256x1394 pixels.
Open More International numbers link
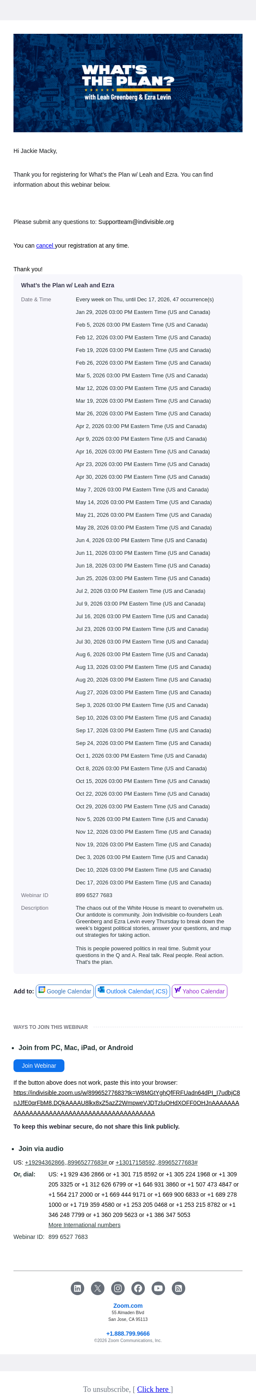coord(84,1225)
